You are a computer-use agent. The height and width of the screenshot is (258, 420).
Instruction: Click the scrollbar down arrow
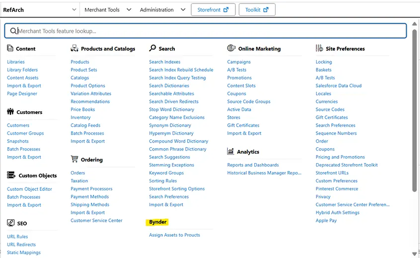(x=415, y=254)
